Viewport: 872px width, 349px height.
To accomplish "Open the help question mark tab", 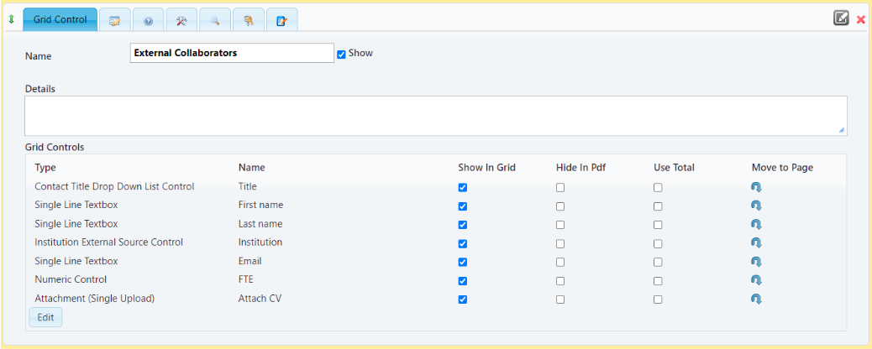I will point(148,20).
